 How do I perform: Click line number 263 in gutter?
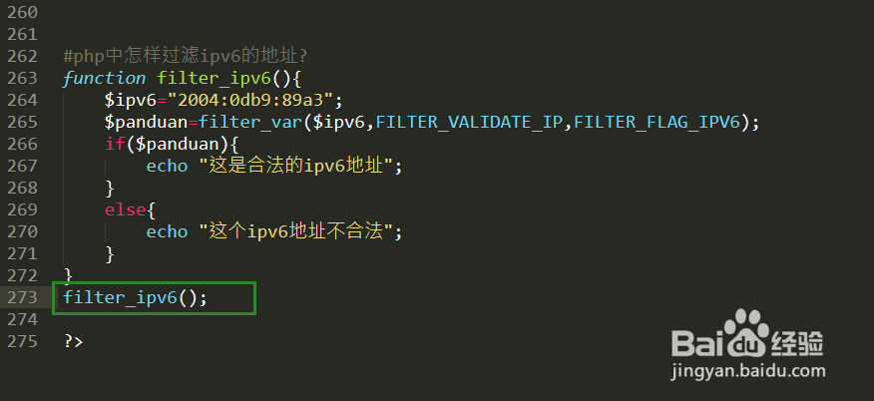click(22, 78)
